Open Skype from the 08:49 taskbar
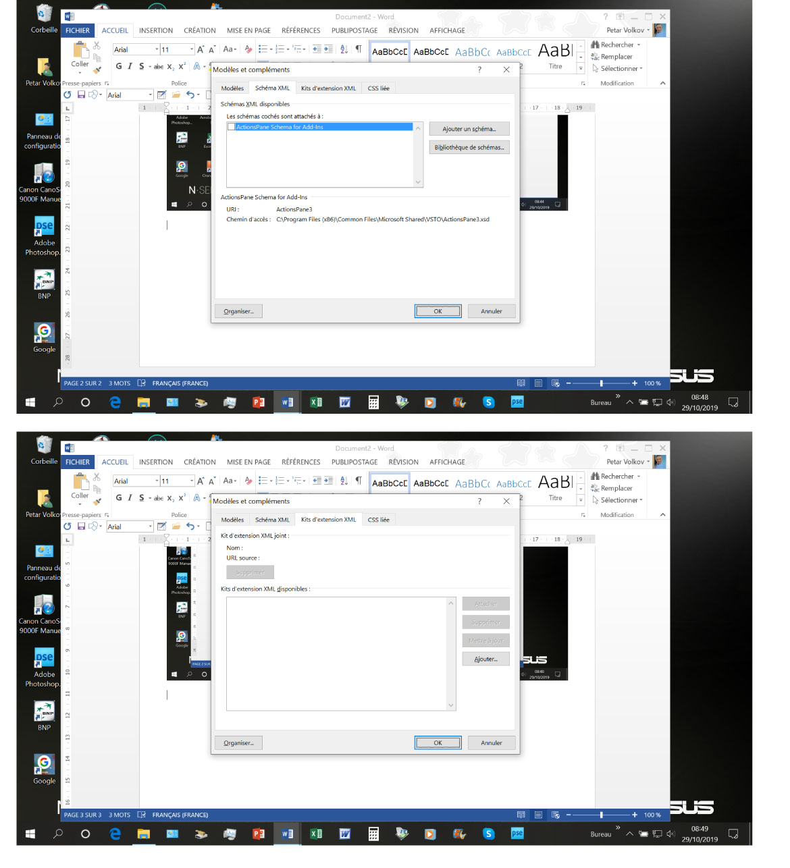 tap(489, 834)
